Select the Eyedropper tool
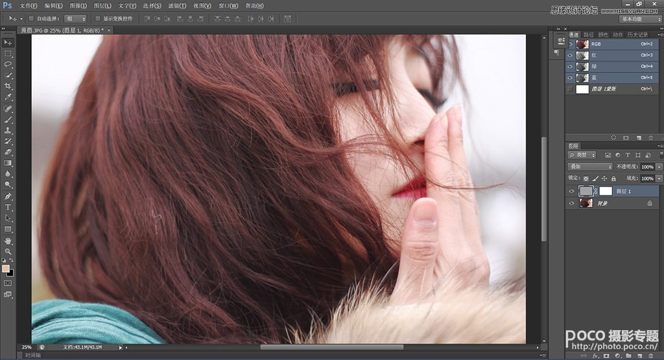 tap(8, 97)
